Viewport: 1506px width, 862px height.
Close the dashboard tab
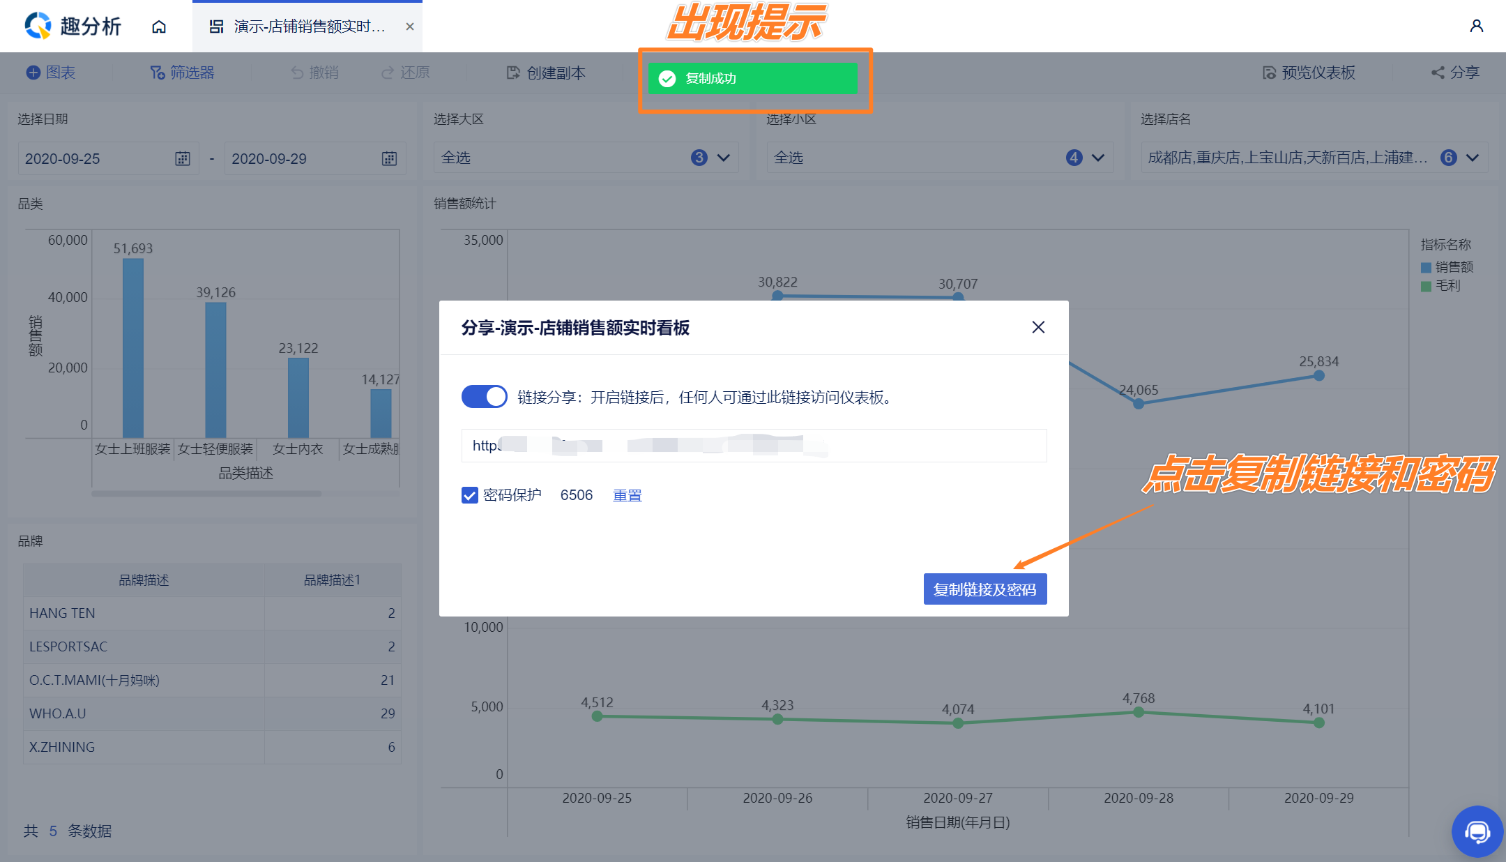410,27
